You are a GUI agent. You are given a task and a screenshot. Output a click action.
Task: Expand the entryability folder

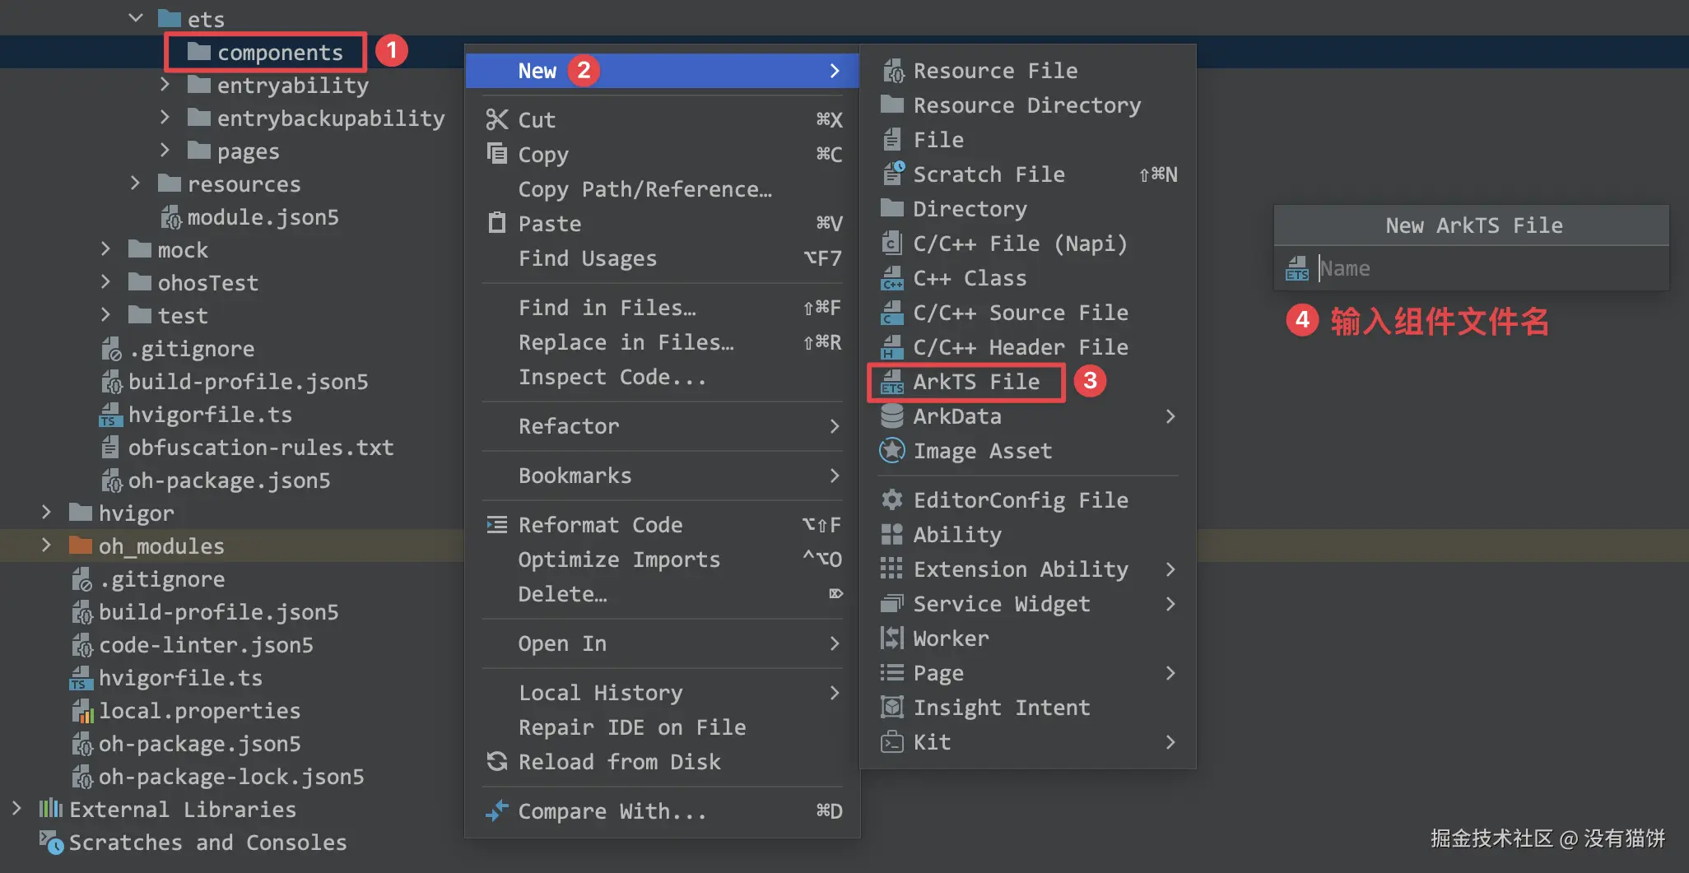point(165,86)
